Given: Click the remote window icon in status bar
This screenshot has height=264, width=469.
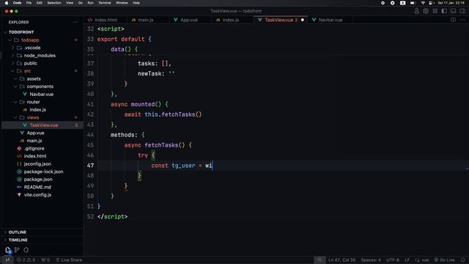Looking at the screenshot, I should [x=7, y=260].
